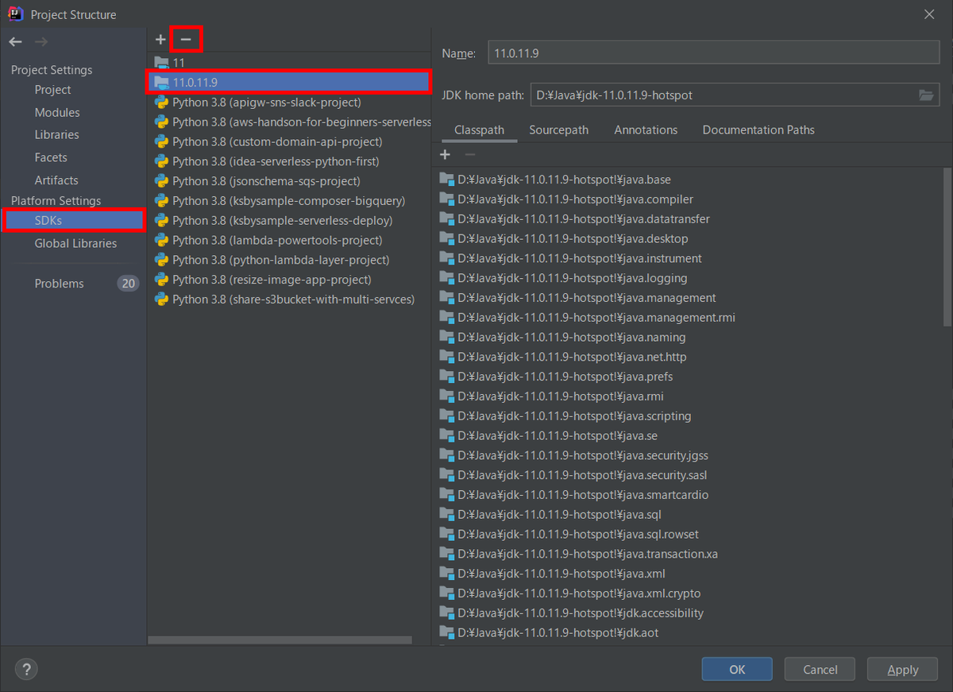Add classpath entry with plus icon
Screen dimensions: 953x692
coord(446,155)
